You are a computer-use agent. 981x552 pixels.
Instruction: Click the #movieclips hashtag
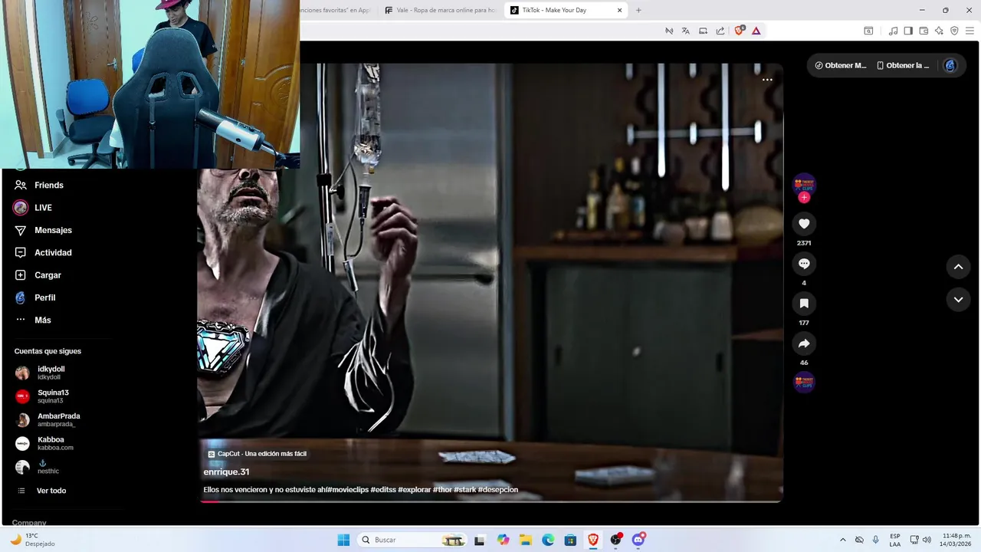[x=348, y=490]
